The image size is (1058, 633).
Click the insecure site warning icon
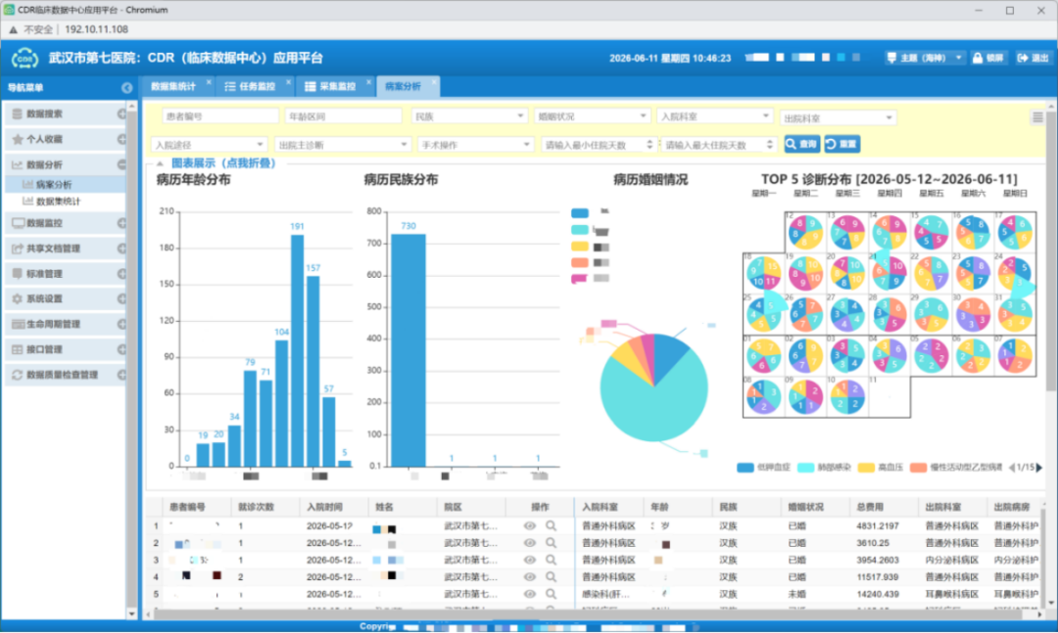click(13, 29)
